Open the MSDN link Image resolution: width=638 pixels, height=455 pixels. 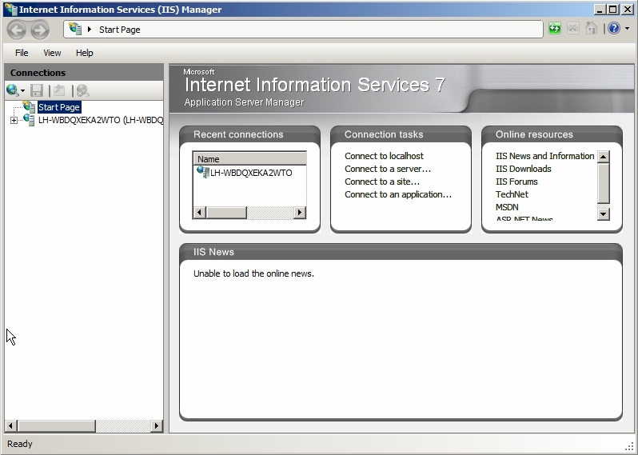point(507,207)
